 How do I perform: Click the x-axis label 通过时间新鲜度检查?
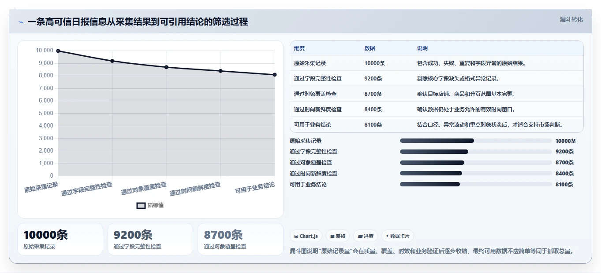pyautogui.click(x=195, y=189)
